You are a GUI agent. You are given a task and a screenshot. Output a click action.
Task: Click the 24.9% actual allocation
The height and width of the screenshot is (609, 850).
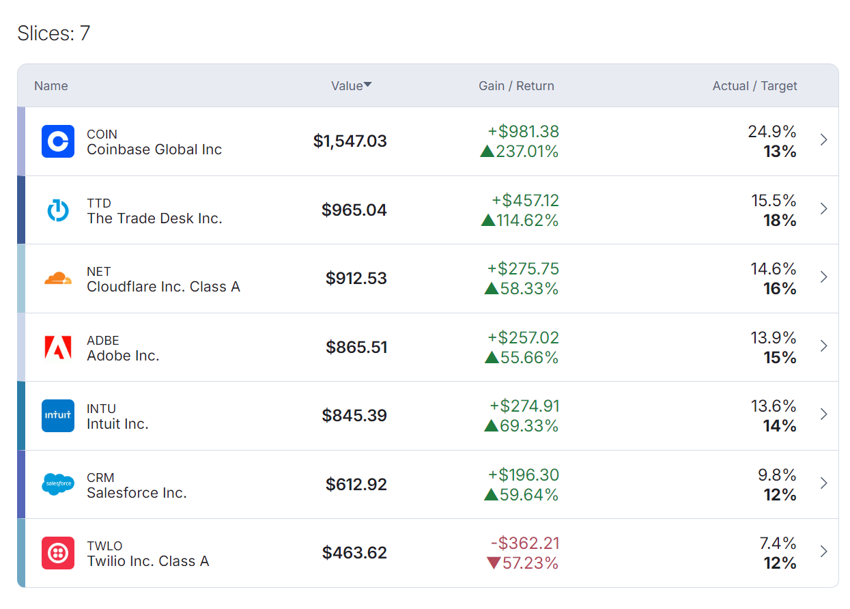[772, 132]
